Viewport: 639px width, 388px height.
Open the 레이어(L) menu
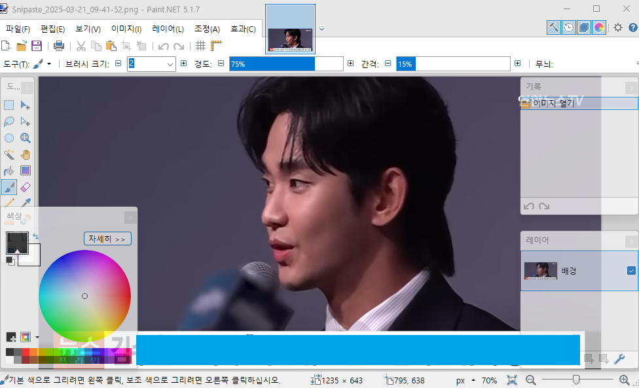point(168,29)
